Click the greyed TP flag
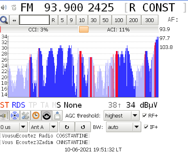Viewport: 188px width, 153px height. pos(33,105)
